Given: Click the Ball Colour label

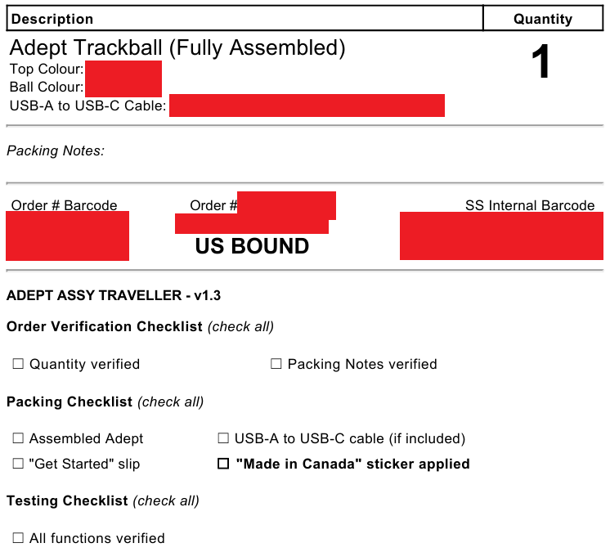Looking at the screenshot, I should coord(47,87).
